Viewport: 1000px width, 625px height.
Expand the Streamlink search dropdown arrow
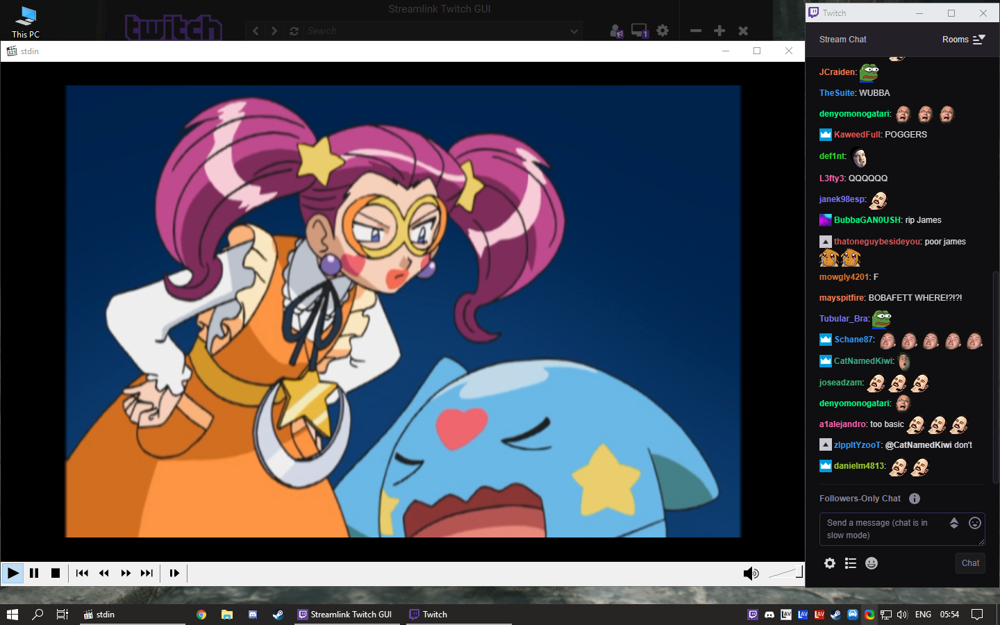click(x=574, y=31)
